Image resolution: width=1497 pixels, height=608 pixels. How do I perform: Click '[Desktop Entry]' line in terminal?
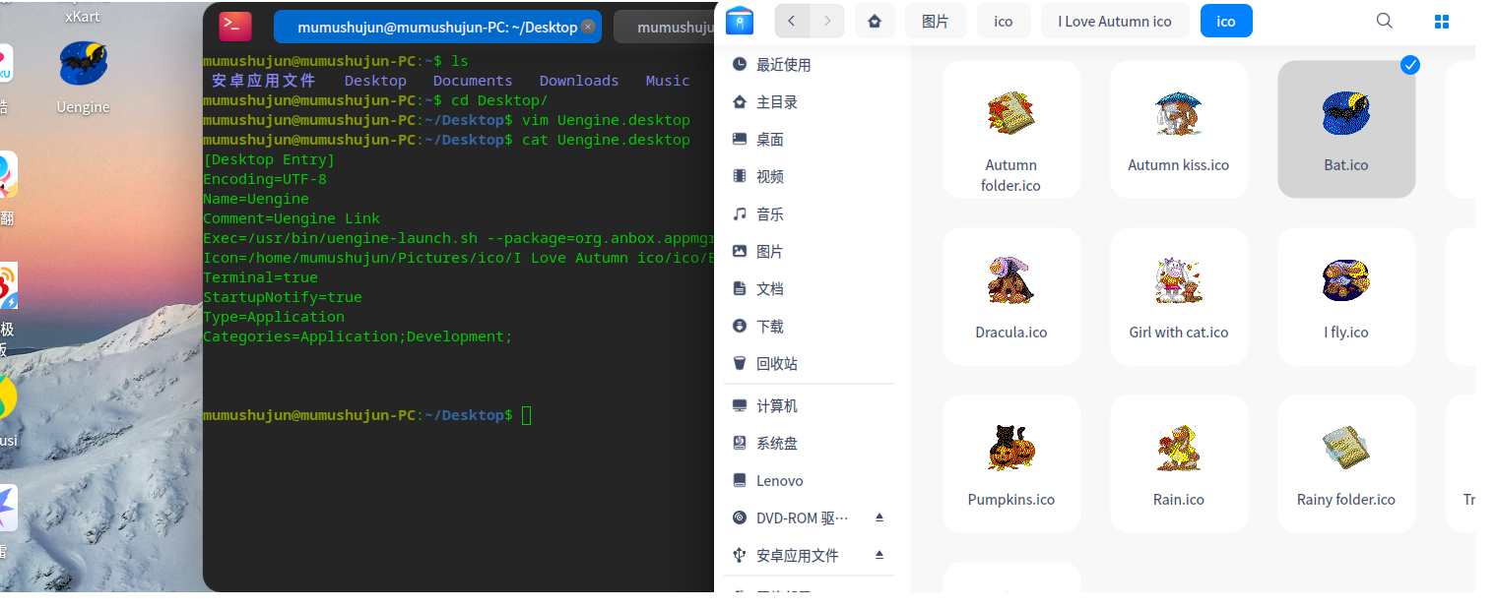coord(269,159)
